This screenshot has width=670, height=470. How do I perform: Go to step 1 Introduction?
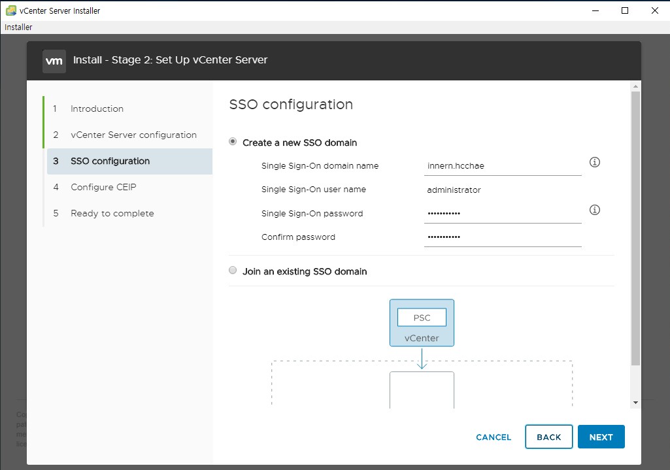click(97, 109)
